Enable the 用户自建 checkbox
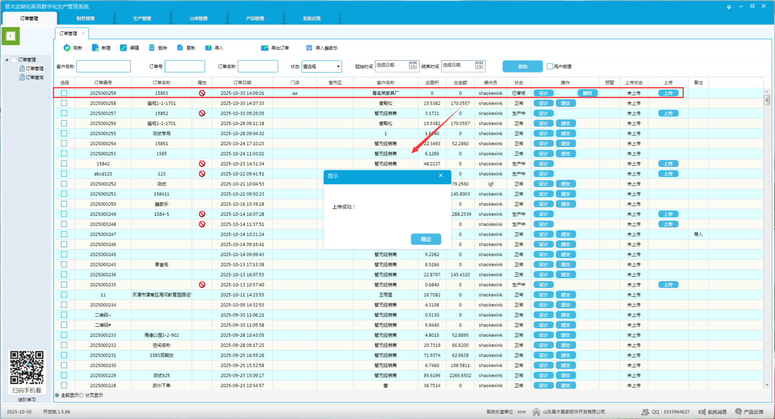This screenshot has width=775, height=419. (550, 66)
